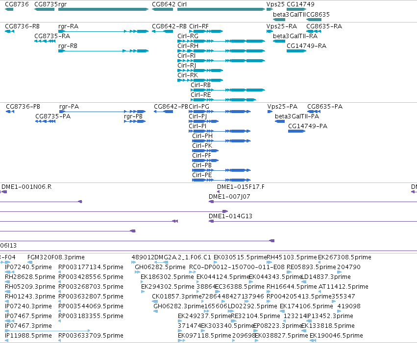Click the rgr-RA transcript label
This screenshot has width=417, height=343.
[x=68, y=26]
